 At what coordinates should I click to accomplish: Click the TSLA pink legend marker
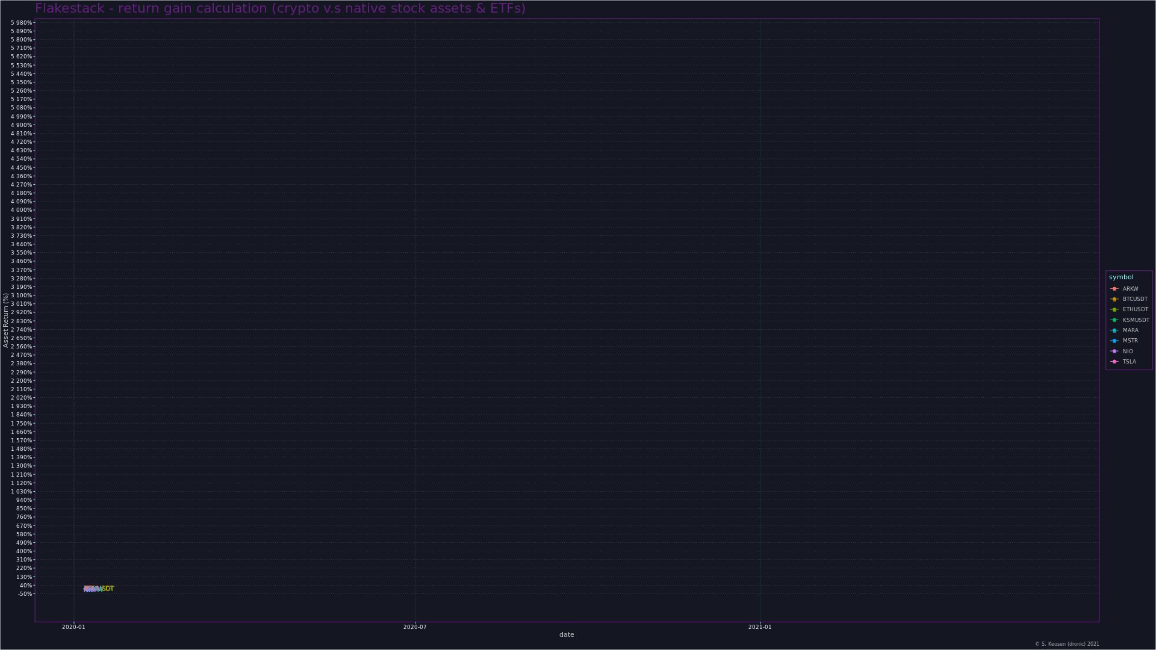[1114, 362]
